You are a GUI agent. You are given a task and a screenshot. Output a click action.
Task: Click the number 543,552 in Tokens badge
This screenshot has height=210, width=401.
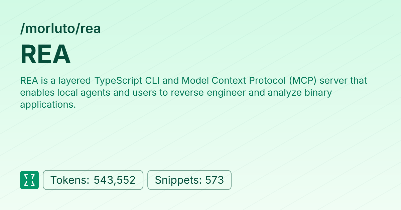pos(115,180)
